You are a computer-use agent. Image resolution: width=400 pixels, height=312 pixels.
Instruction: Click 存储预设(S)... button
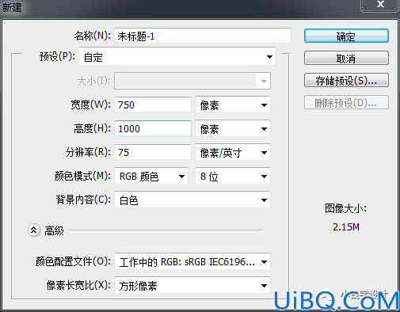[x=346, y=80]
